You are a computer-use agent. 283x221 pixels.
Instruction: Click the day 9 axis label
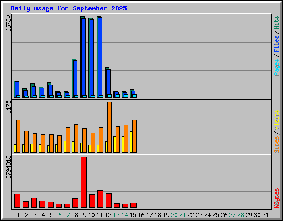click(85, 215)
